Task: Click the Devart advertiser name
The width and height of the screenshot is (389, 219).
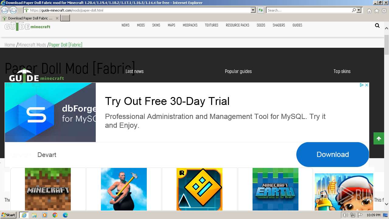Action: tap(47, 155)
